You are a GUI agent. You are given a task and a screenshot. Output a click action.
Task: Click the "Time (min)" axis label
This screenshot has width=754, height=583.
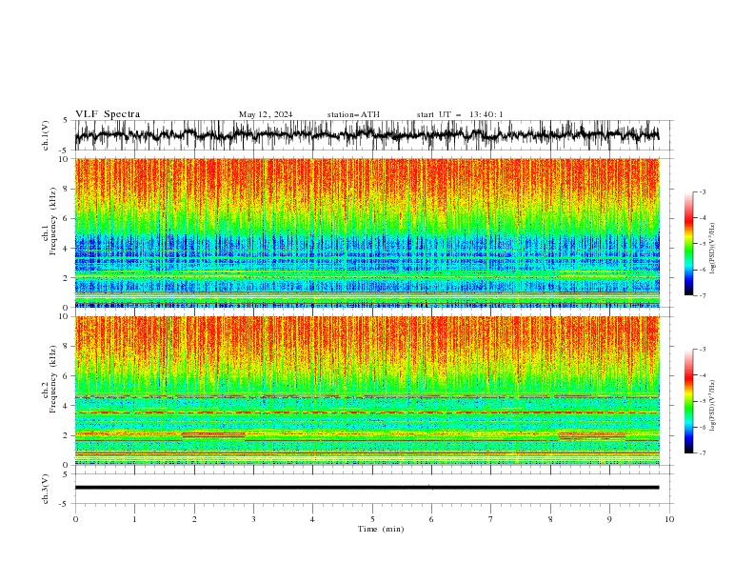click(x=381, y=529)
